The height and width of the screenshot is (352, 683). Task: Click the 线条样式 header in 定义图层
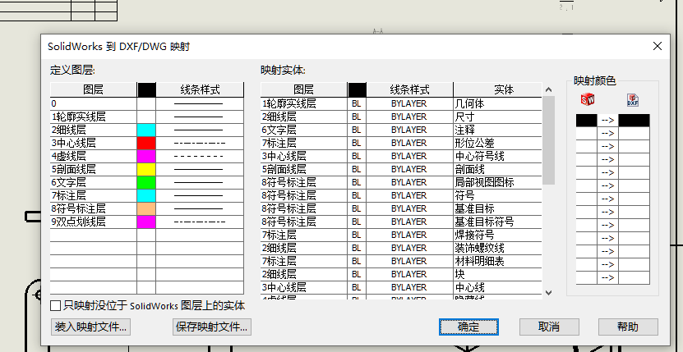[200, 89]
